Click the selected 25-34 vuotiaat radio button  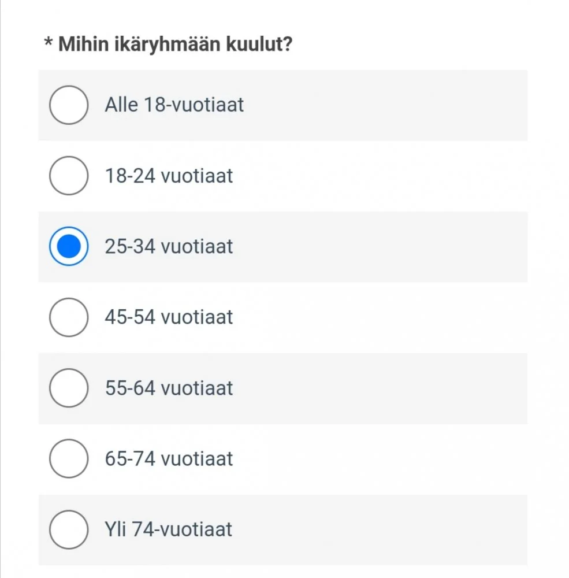pyautogui.click(x=69, y=247)
